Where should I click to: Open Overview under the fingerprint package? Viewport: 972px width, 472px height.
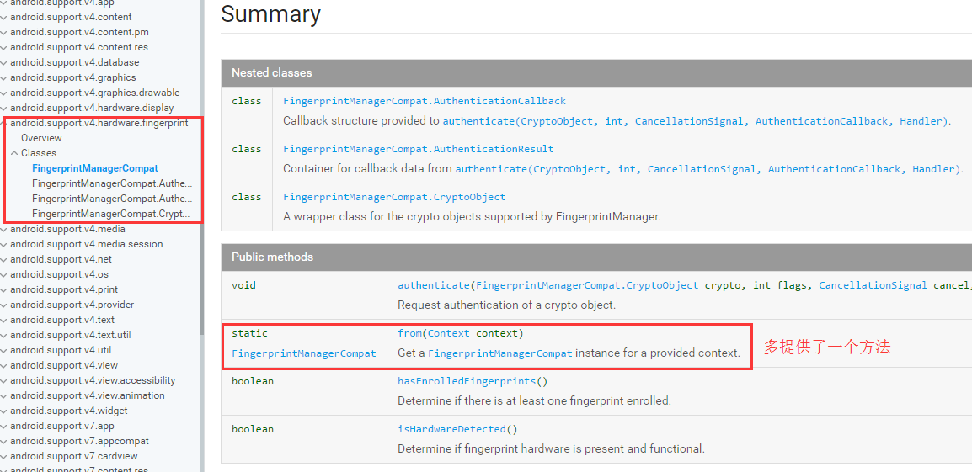[x=41, y=138]
